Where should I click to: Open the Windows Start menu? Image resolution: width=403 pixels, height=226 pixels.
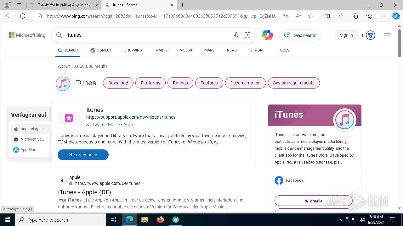click(x=8, y=220)
